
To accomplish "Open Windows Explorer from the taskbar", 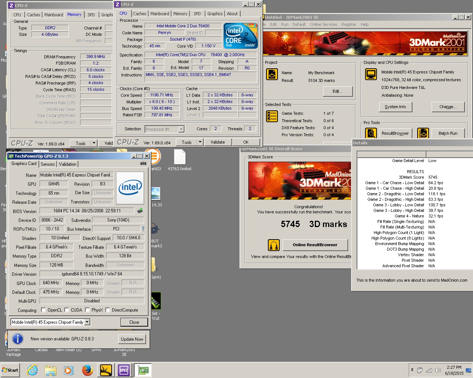I will (51, 370).
